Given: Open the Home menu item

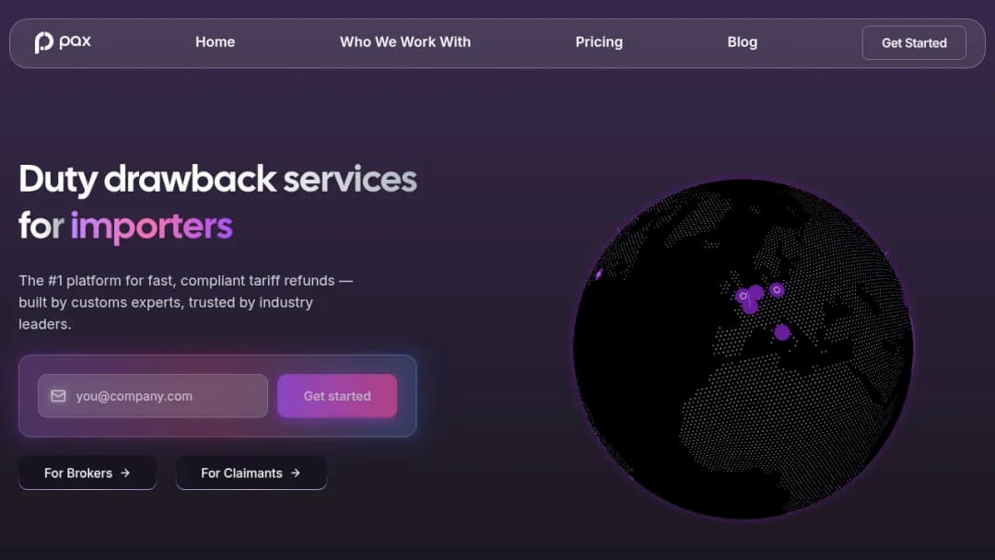Looking at the screenshot, I should (215, 41).
